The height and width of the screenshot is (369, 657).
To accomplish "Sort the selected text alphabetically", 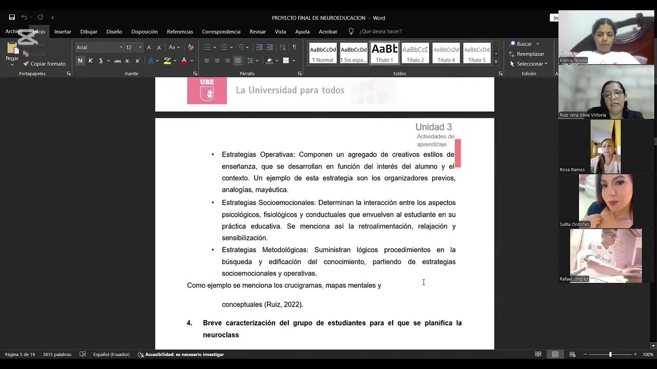I will [x=283, y=47].
